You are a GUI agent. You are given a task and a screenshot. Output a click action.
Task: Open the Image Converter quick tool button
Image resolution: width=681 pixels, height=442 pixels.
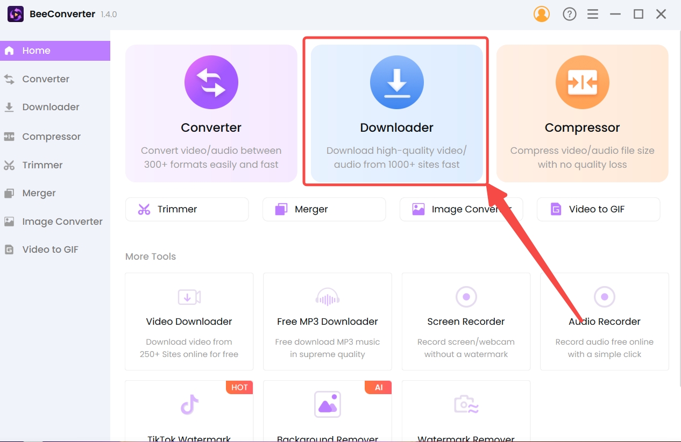coord(462,209)
